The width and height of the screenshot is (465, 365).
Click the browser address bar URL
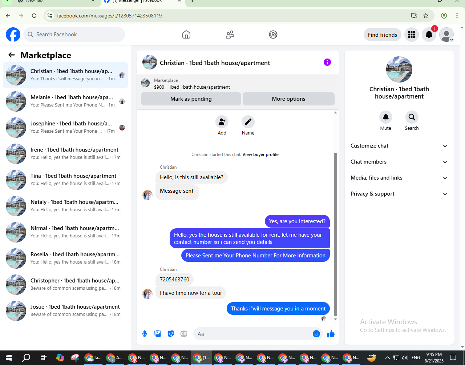[109, 16]
